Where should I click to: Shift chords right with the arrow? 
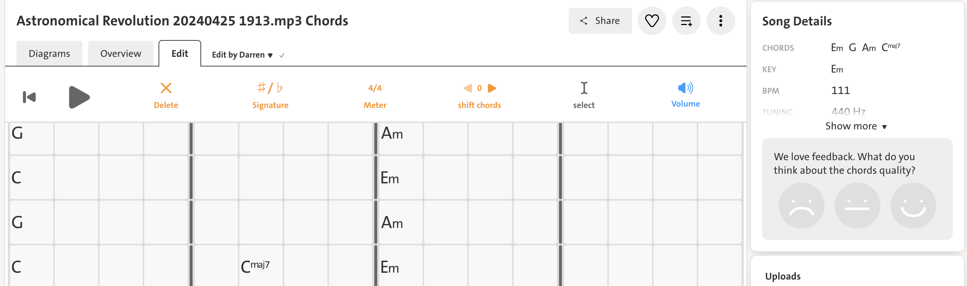492,88
